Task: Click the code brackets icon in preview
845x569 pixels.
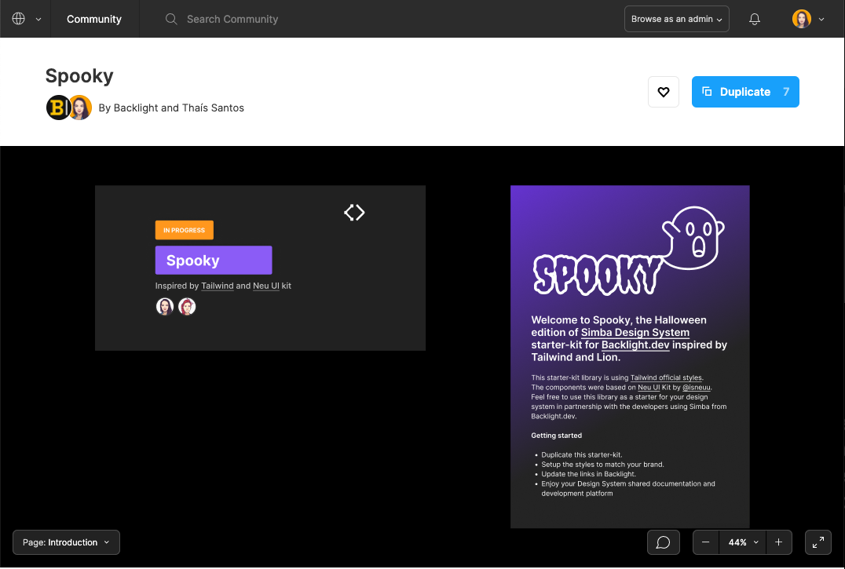Action: tap(354, 212)
